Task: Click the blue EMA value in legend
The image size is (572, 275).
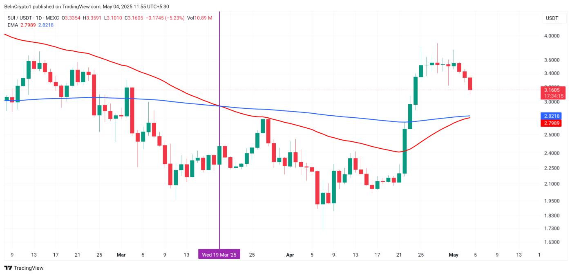Action: [46, 25]
